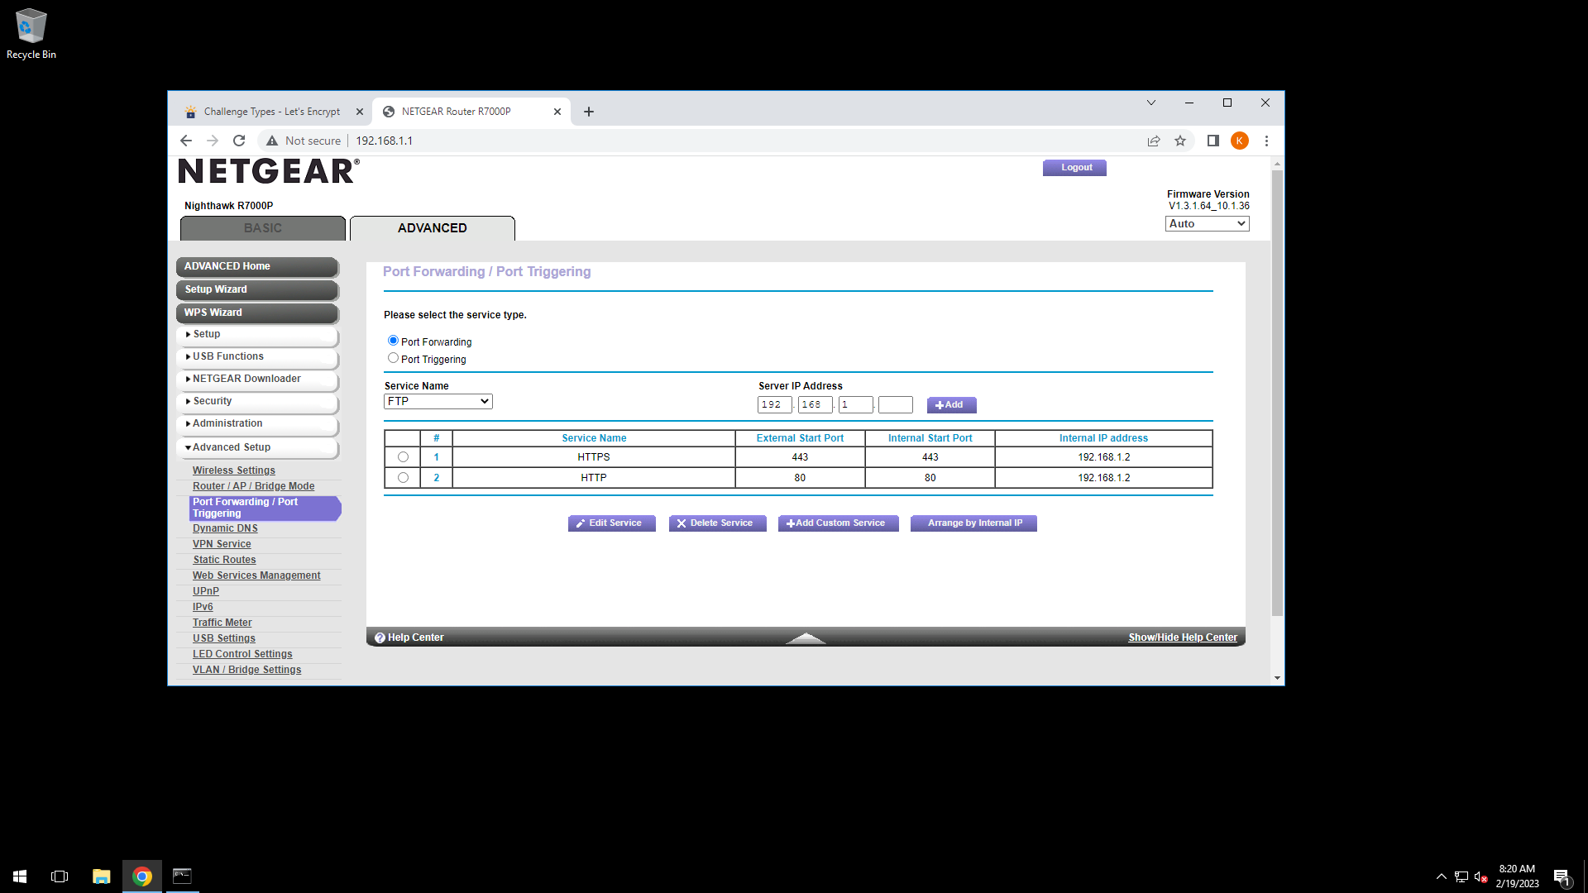This screenshot has width=1588, height=893.
Task: Click the Delete Service button
Action: (717, 523)
